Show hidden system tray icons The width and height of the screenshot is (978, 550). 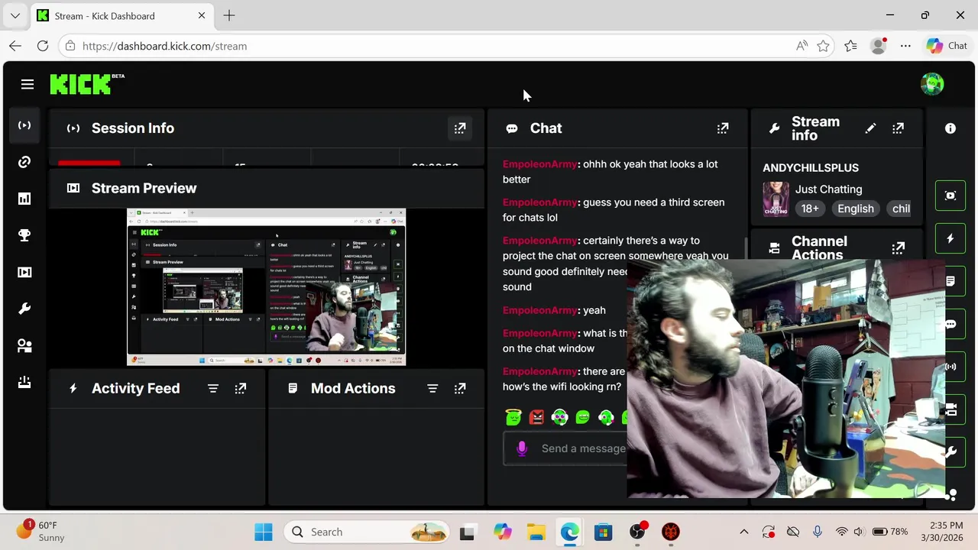point(744,532)
